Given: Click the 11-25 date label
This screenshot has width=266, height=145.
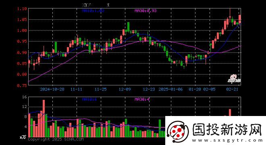Looking at the screenshot, I should [101, 89].
